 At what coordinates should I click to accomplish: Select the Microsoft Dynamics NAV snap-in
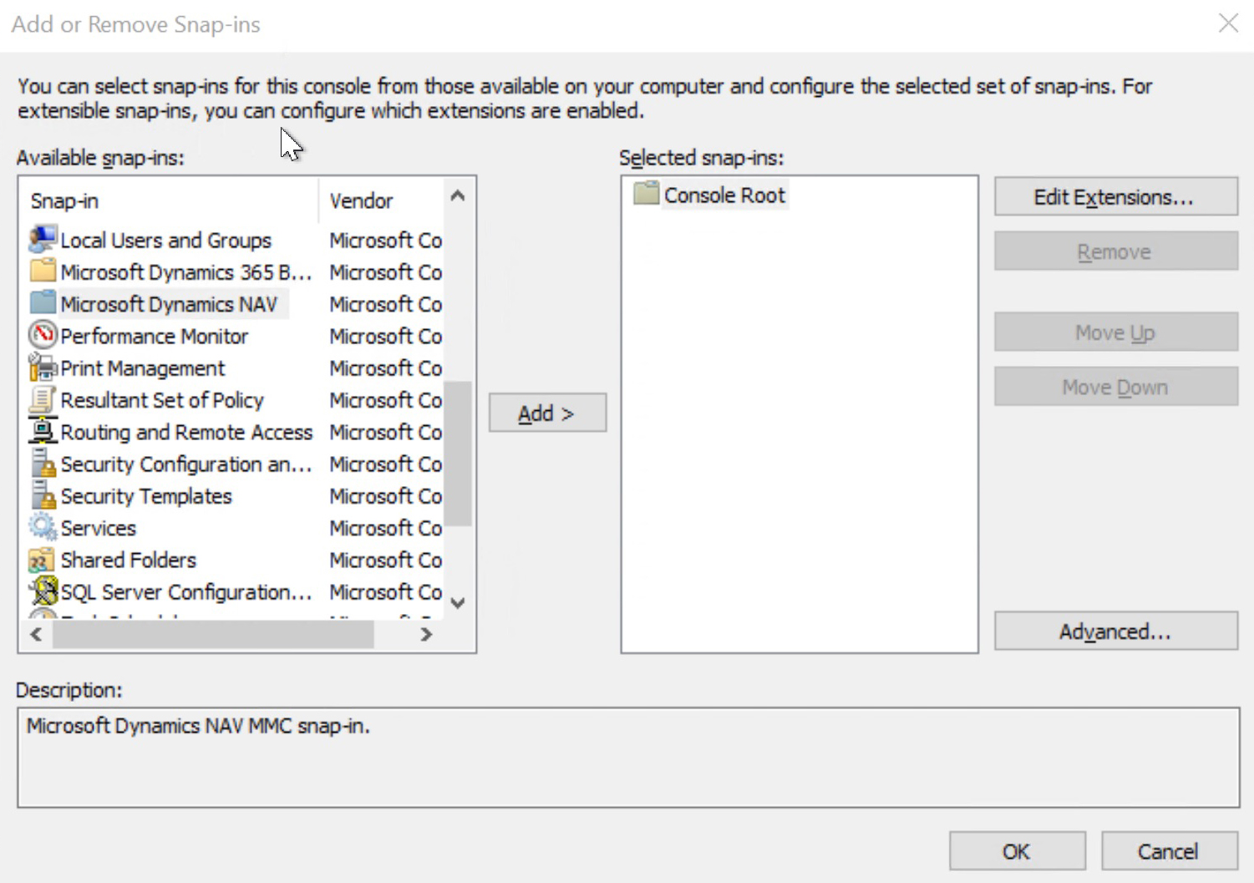169,304
